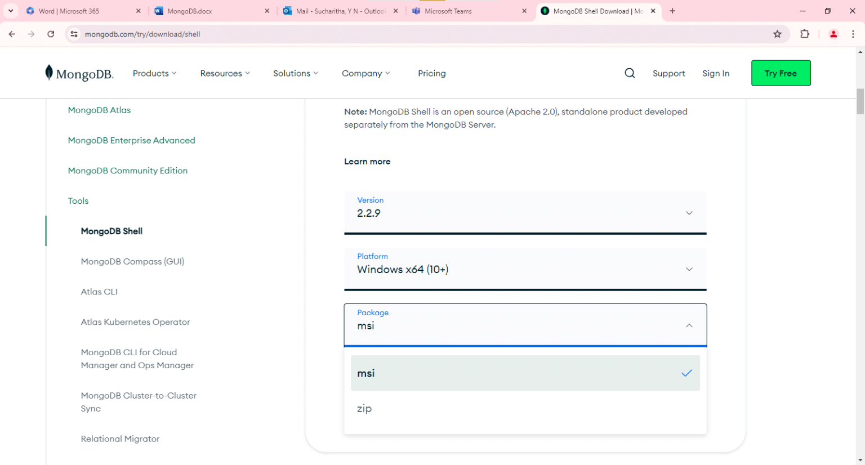
Task: Click the Try Free button
Action: (x=781, y=73)
